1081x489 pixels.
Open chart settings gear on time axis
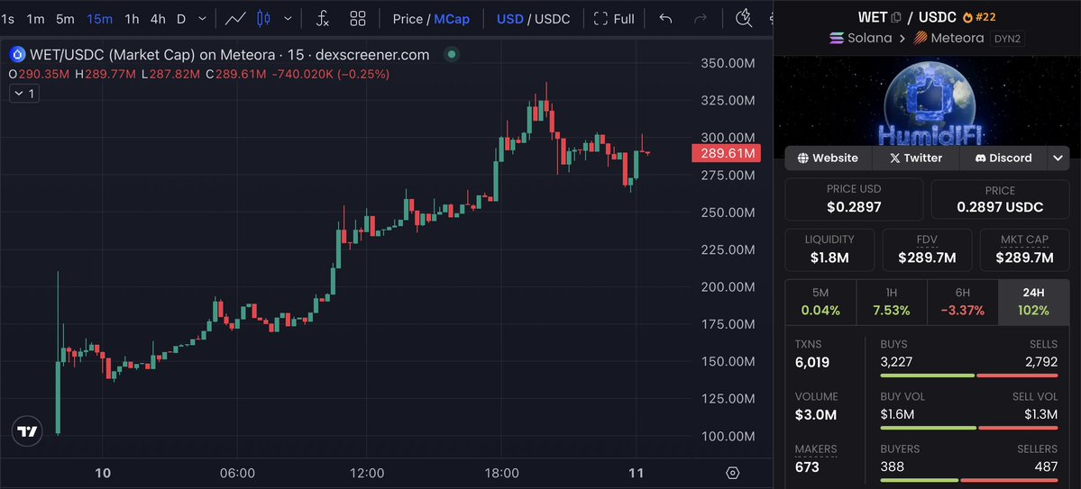732,473
